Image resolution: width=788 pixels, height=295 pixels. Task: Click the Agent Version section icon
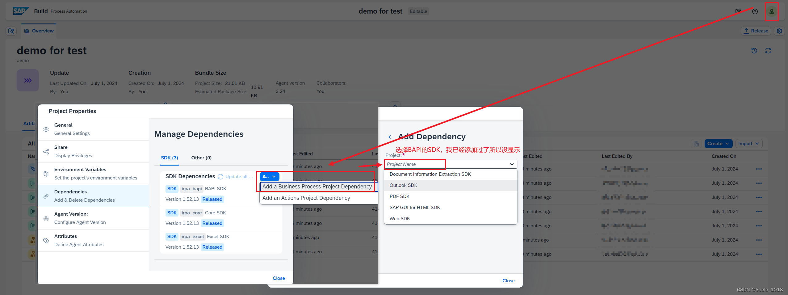[x=46, y=218]
